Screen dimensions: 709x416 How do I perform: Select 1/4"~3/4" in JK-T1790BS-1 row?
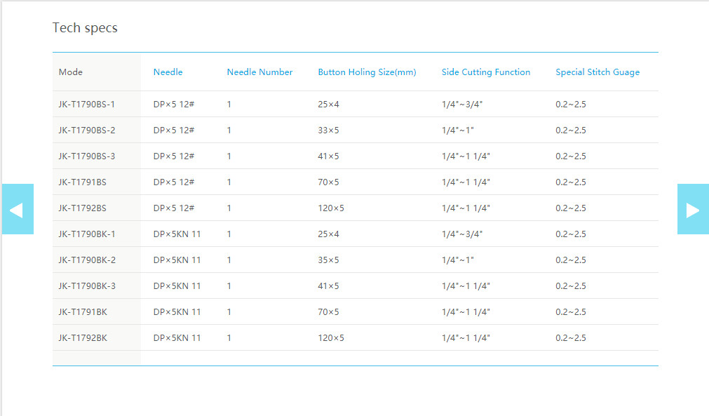pos(462,105)
